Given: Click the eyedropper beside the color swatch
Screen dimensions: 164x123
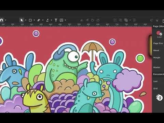Looking at the screenshot, I should coord(161,34).
